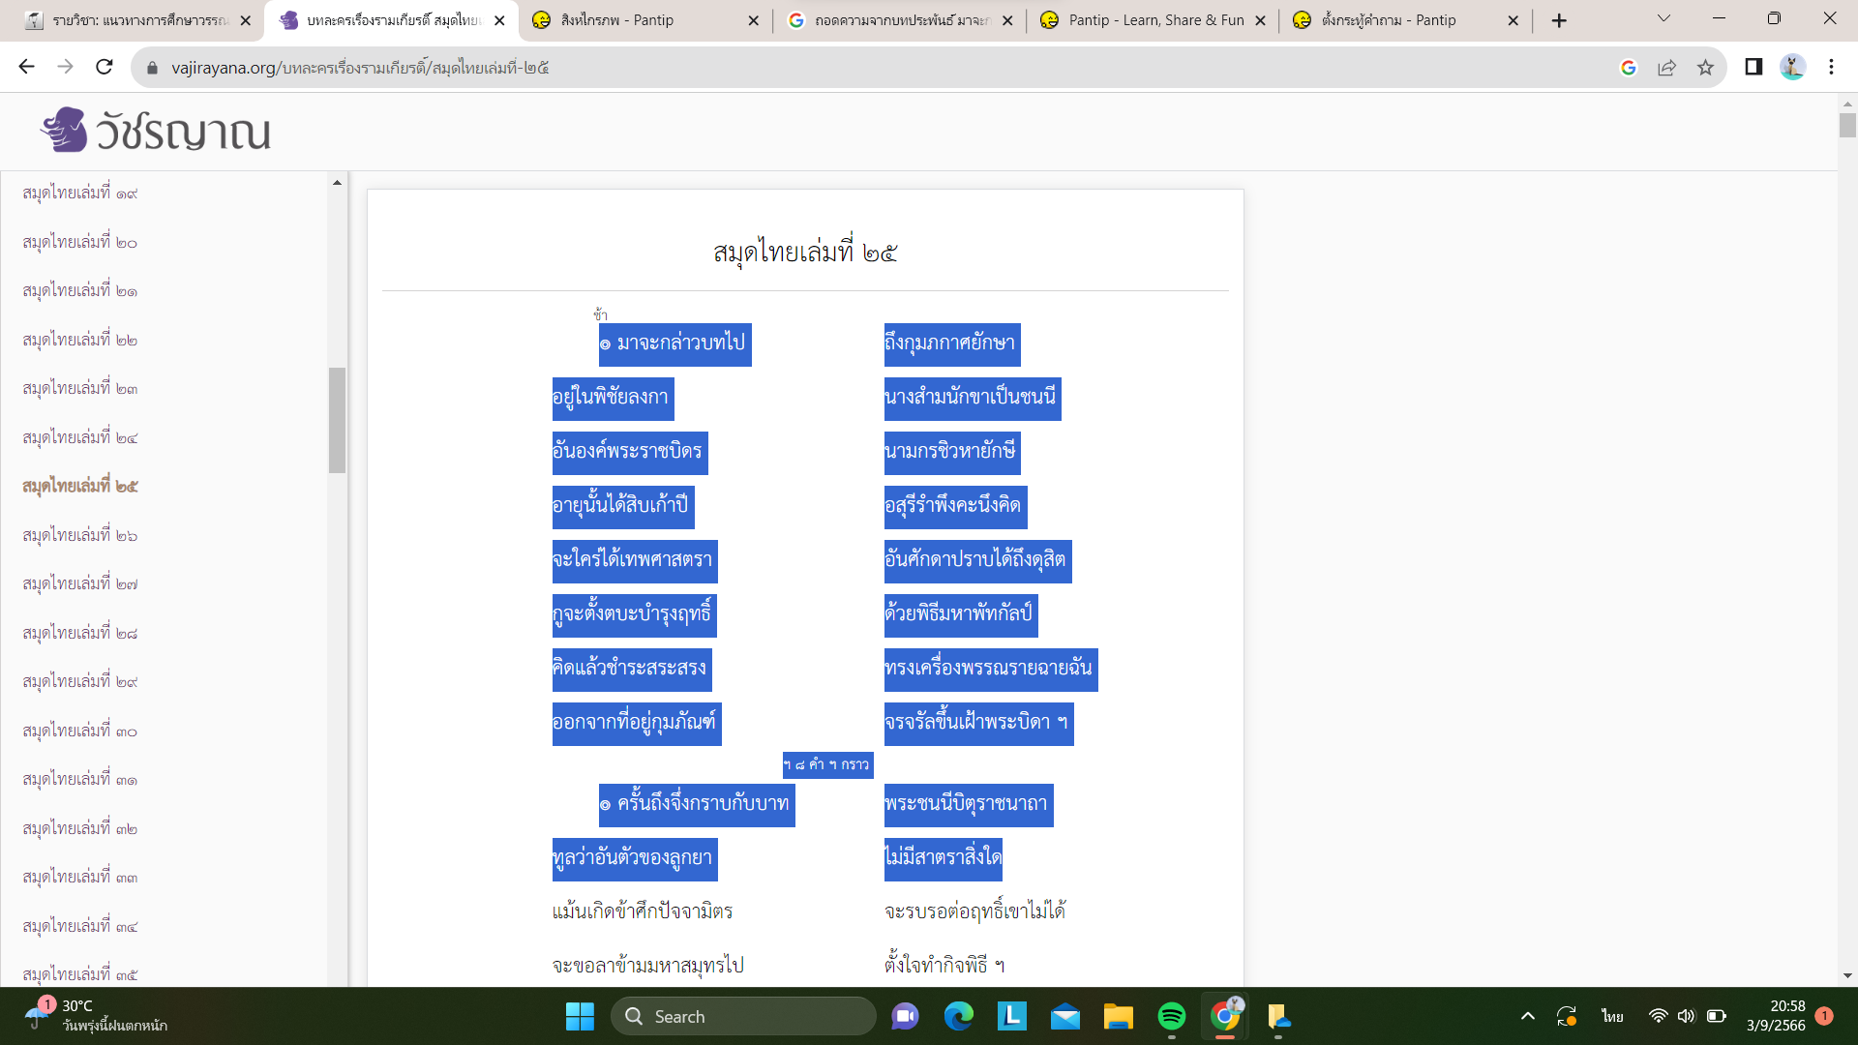
Task: Click the browser reload icon
Action: pyautogui.click(x=105, y=67)
